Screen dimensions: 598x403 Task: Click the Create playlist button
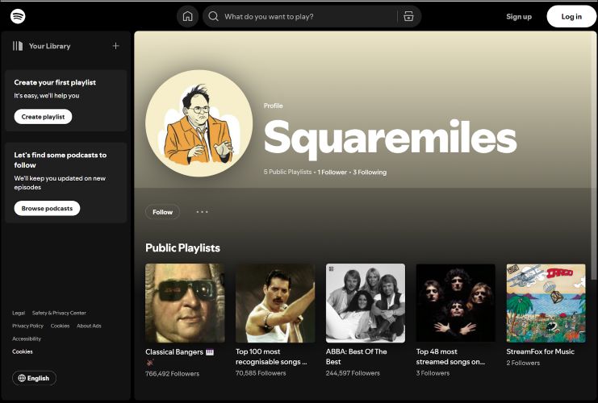pyautogui.click(x=43, y=117)
